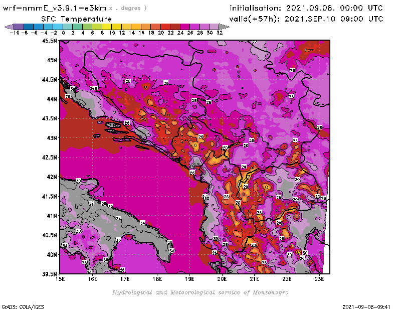Click the 45.5N latitude axis label

50,41
